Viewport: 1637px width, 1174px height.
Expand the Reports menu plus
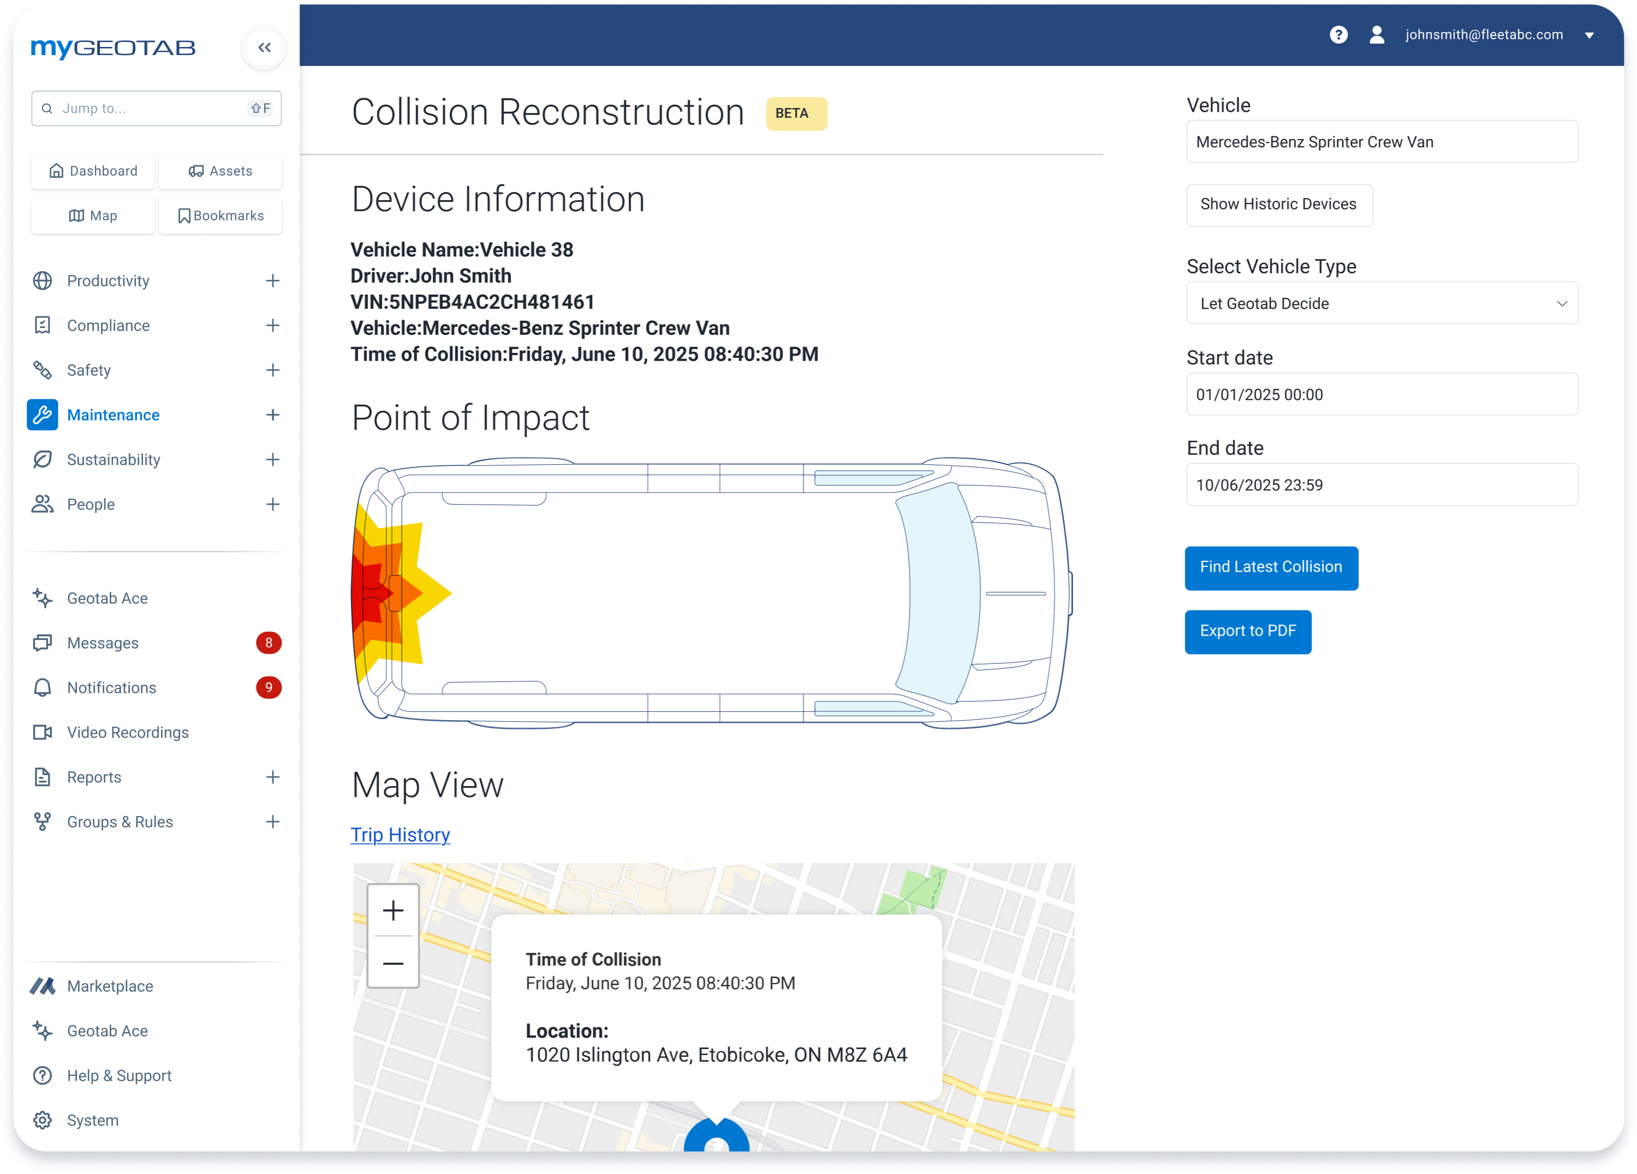coord(273,777)
